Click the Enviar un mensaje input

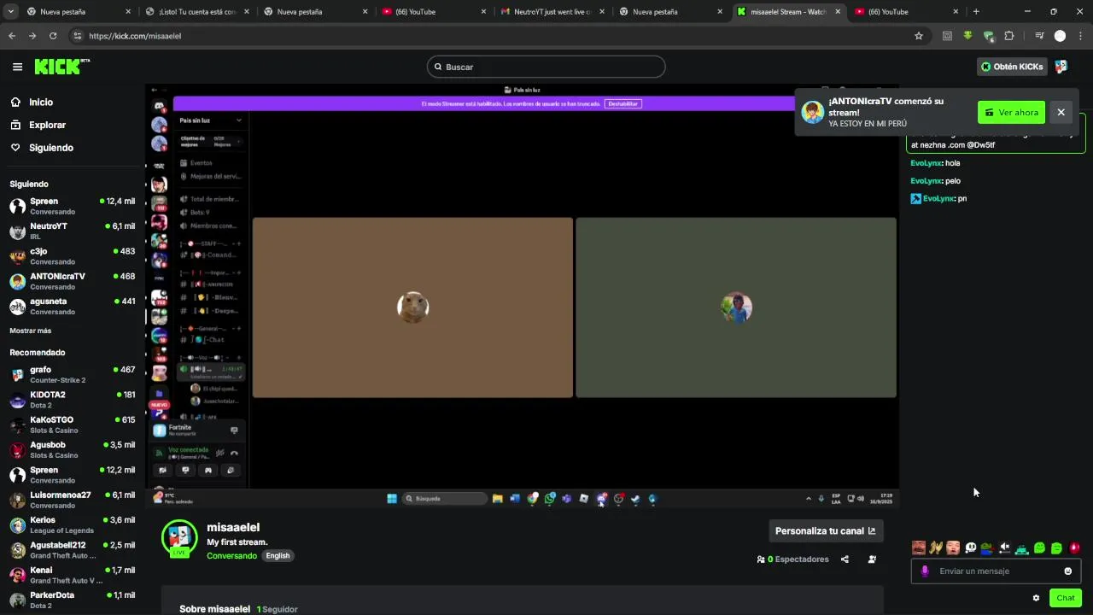(995, 571)
